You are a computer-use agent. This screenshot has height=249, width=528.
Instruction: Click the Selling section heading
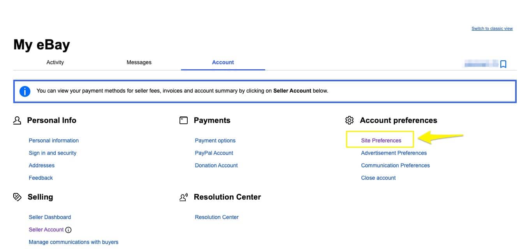click(40, 197)
